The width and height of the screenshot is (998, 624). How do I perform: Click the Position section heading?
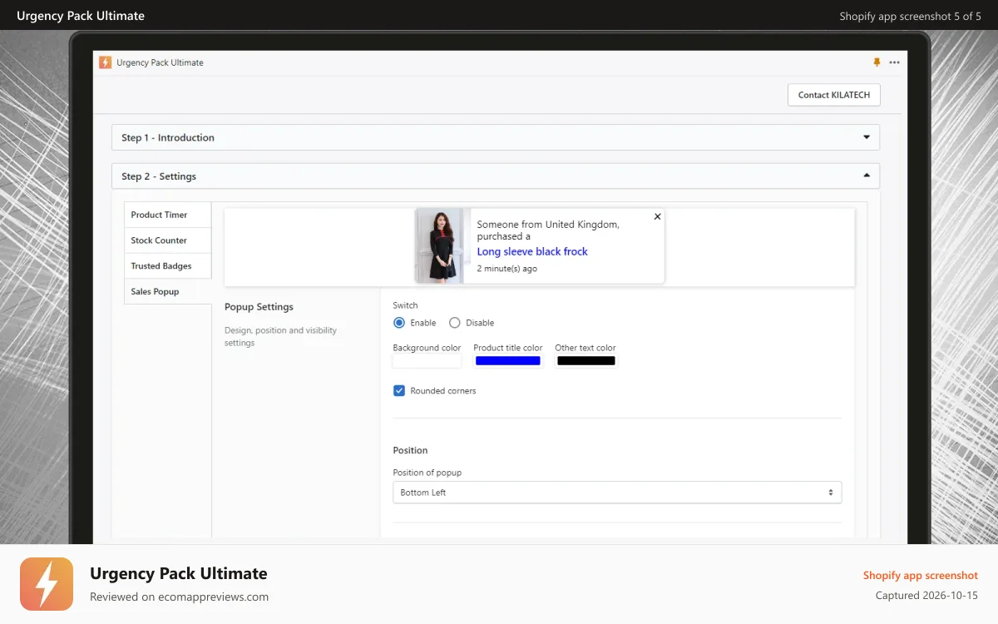pos(410,450)
